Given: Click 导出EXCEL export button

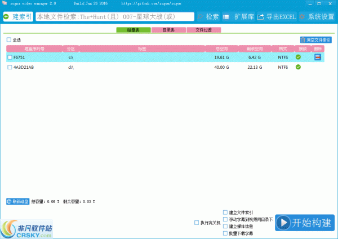Looking at the screenshot, I should (x=276, y=17).
